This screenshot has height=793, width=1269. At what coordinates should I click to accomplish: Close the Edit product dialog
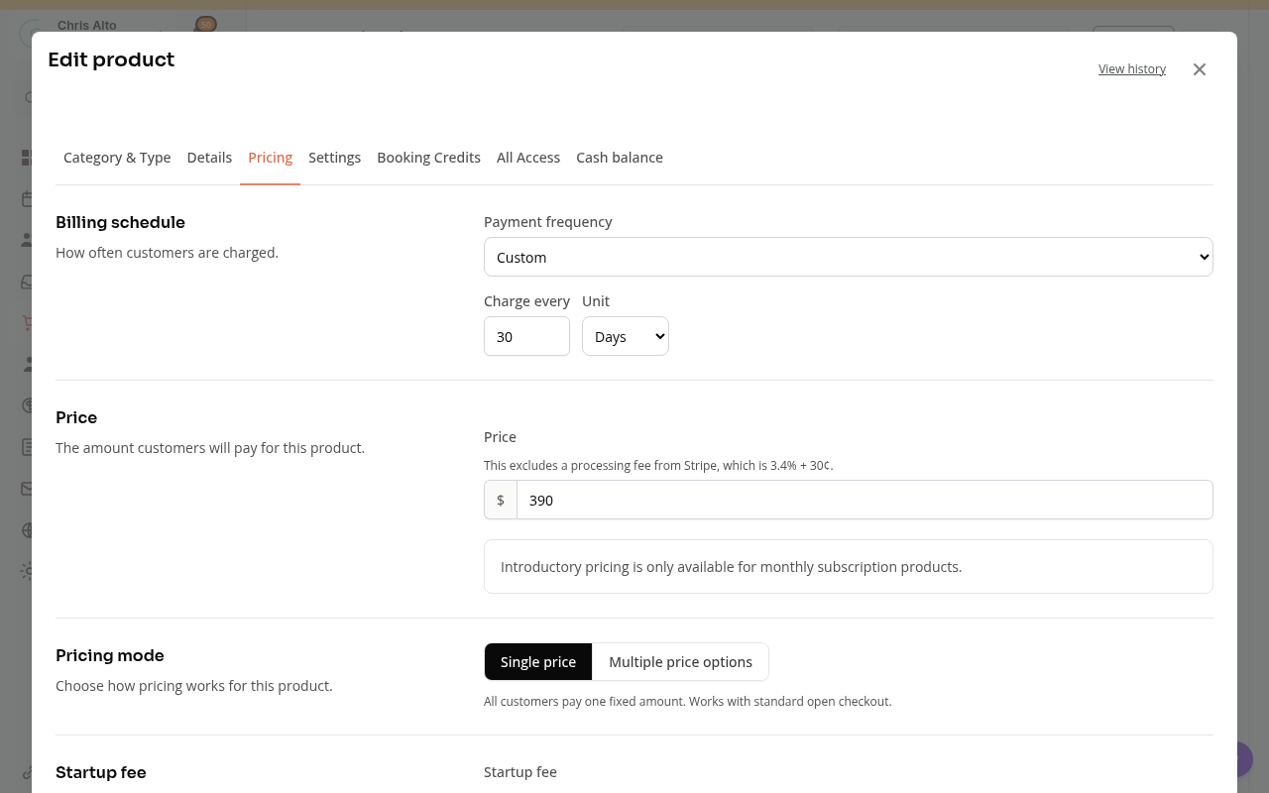pos(1200,69)
